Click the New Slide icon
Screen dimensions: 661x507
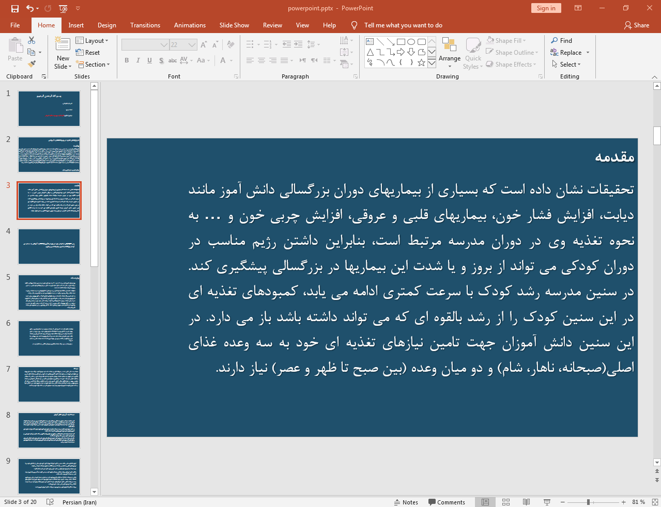63,44
